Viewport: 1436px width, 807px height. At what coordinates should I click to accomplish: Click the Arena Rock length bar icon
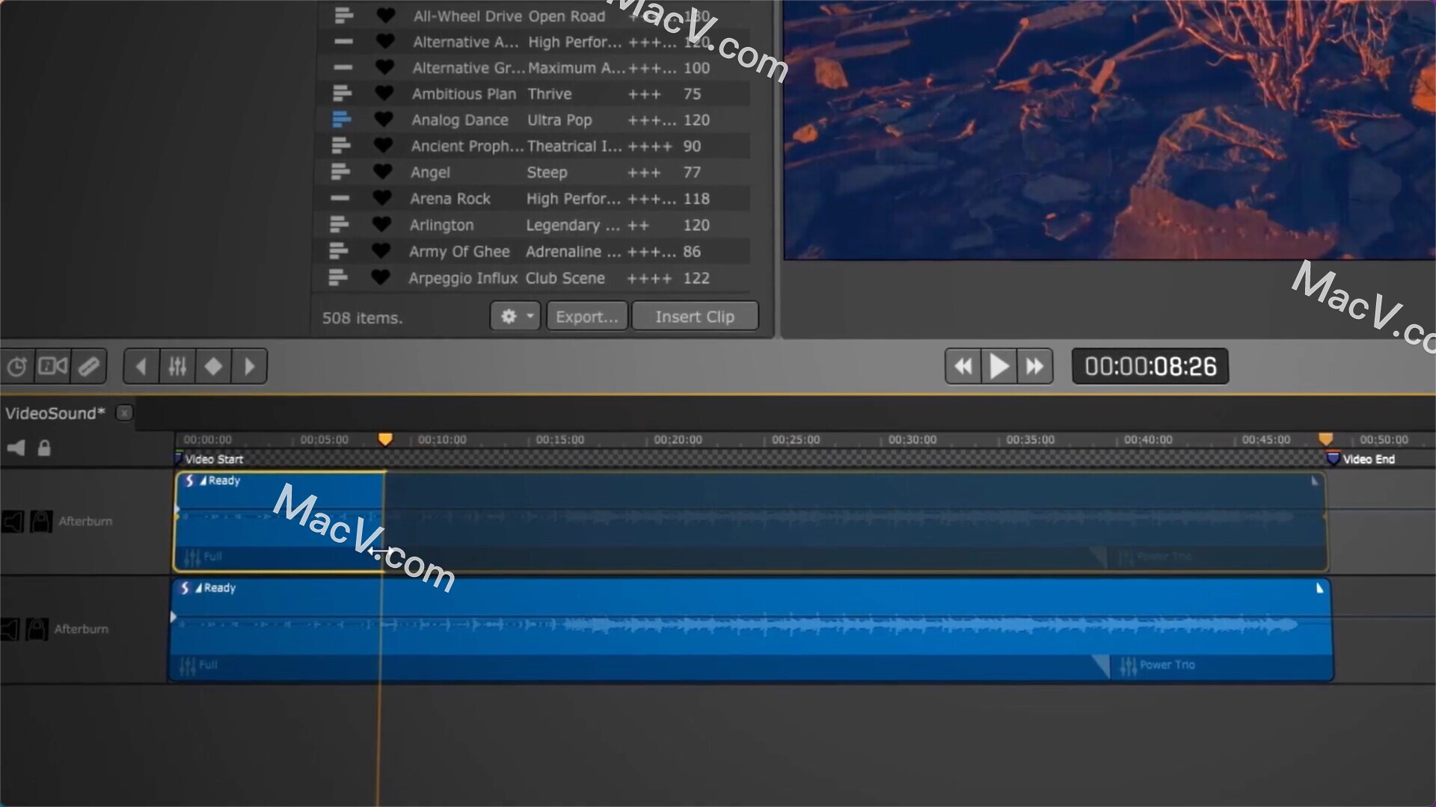(340, 198)
